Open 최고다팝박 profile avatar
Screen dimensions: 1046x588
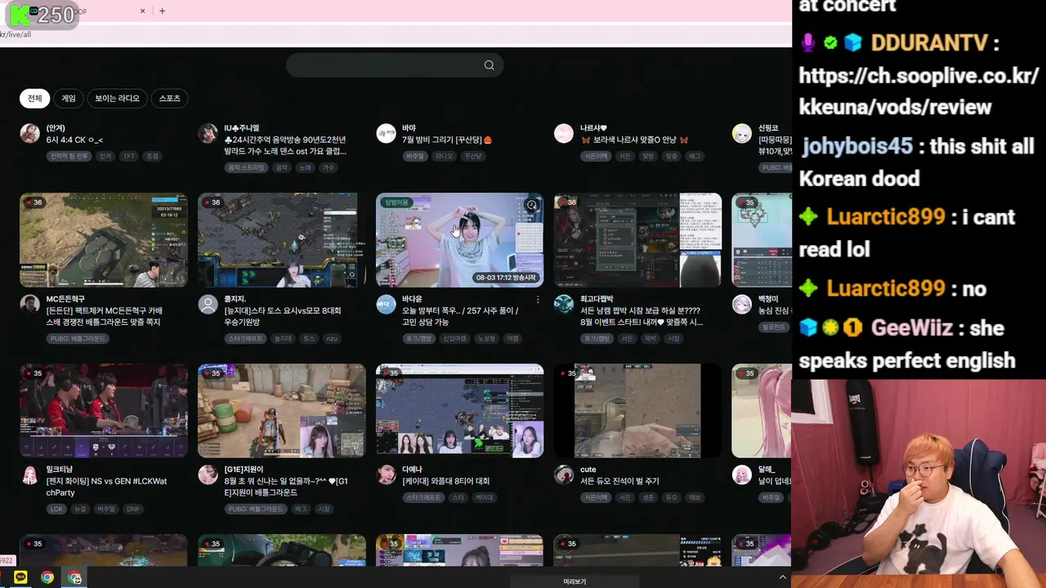564,304
